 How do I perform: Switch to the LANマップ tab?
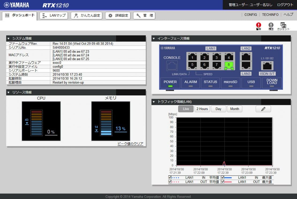click(x=54, y=15)
